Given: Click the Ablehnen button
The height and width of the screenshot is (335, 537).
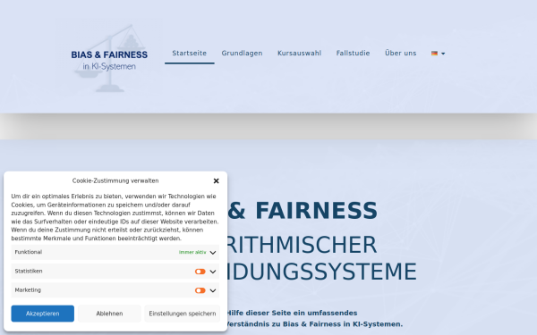Looking at the screenshot, I should click(x=109, y=314).
